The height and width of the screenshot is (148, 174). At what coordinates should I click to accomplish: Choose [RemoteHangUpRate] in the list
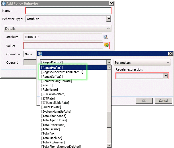56,81
